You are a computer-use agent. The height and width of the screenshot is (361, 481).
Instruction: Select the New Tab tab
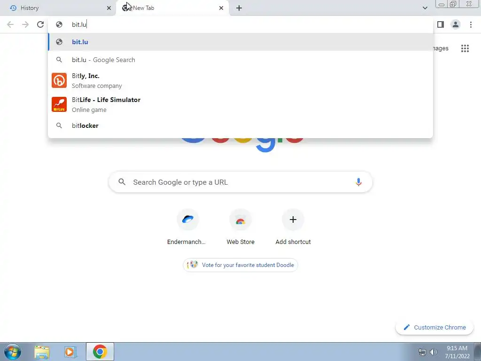coord(172,8)
